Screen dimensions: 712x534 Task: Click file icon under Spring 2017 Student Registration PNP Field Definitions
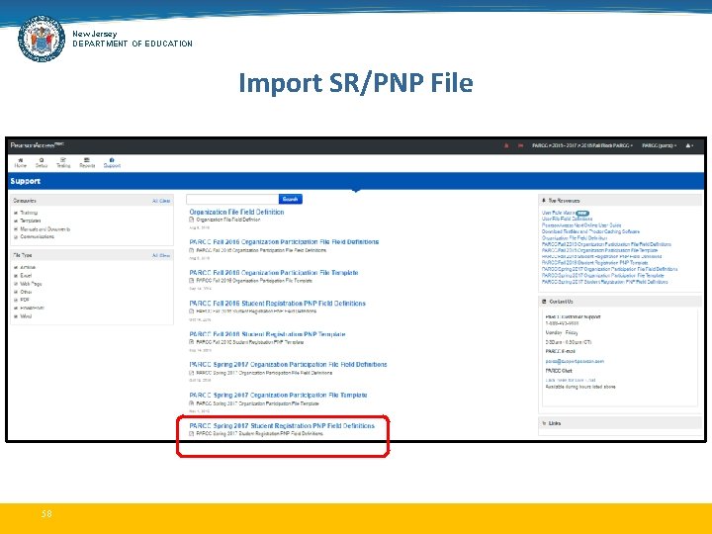click(x=191, y=434)
